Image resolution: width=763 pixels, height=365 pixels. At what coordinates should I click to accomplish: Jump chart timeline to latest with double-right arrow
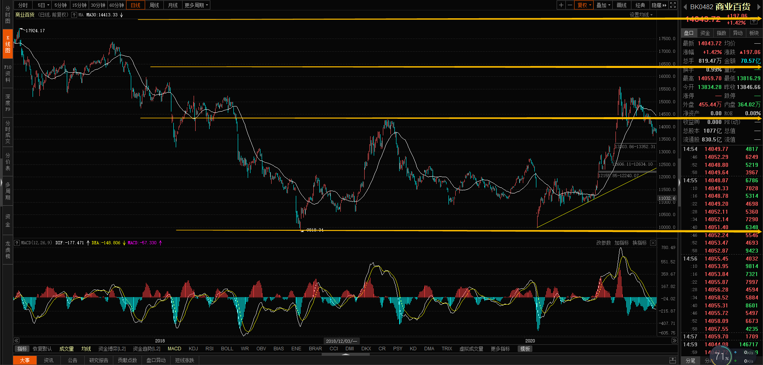pos(674,340)
